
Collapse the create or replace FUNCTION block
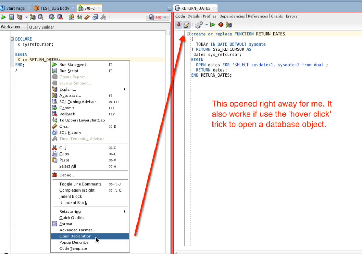(188, 34)
